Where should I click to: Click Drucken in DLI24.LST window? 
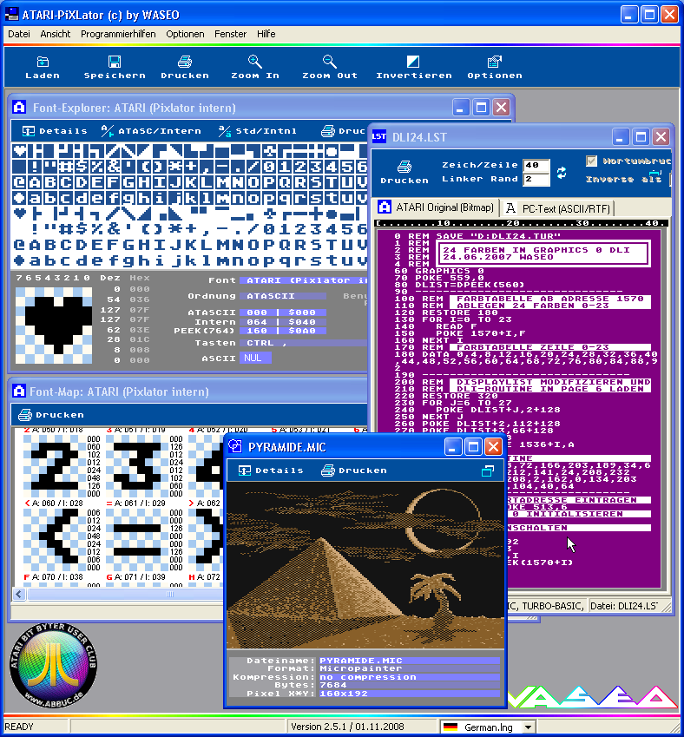pyautogui.click(x=404, y=173)
